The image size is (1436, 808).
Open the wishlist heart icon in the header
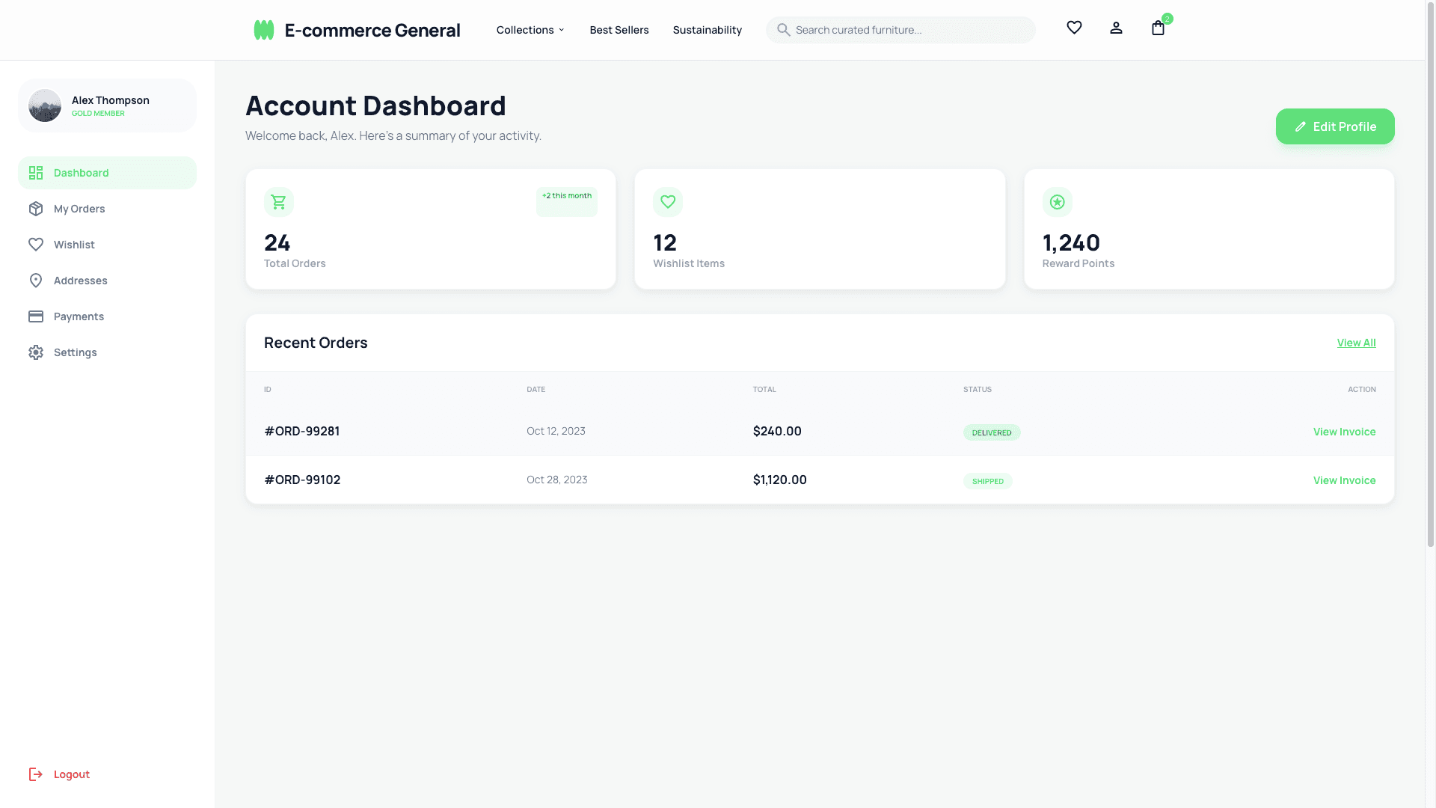[1074, 28]
